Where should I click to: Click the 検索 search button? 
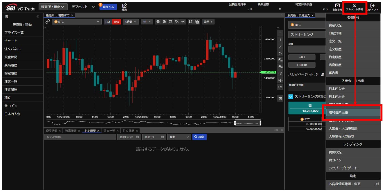(x=199, y=137)
